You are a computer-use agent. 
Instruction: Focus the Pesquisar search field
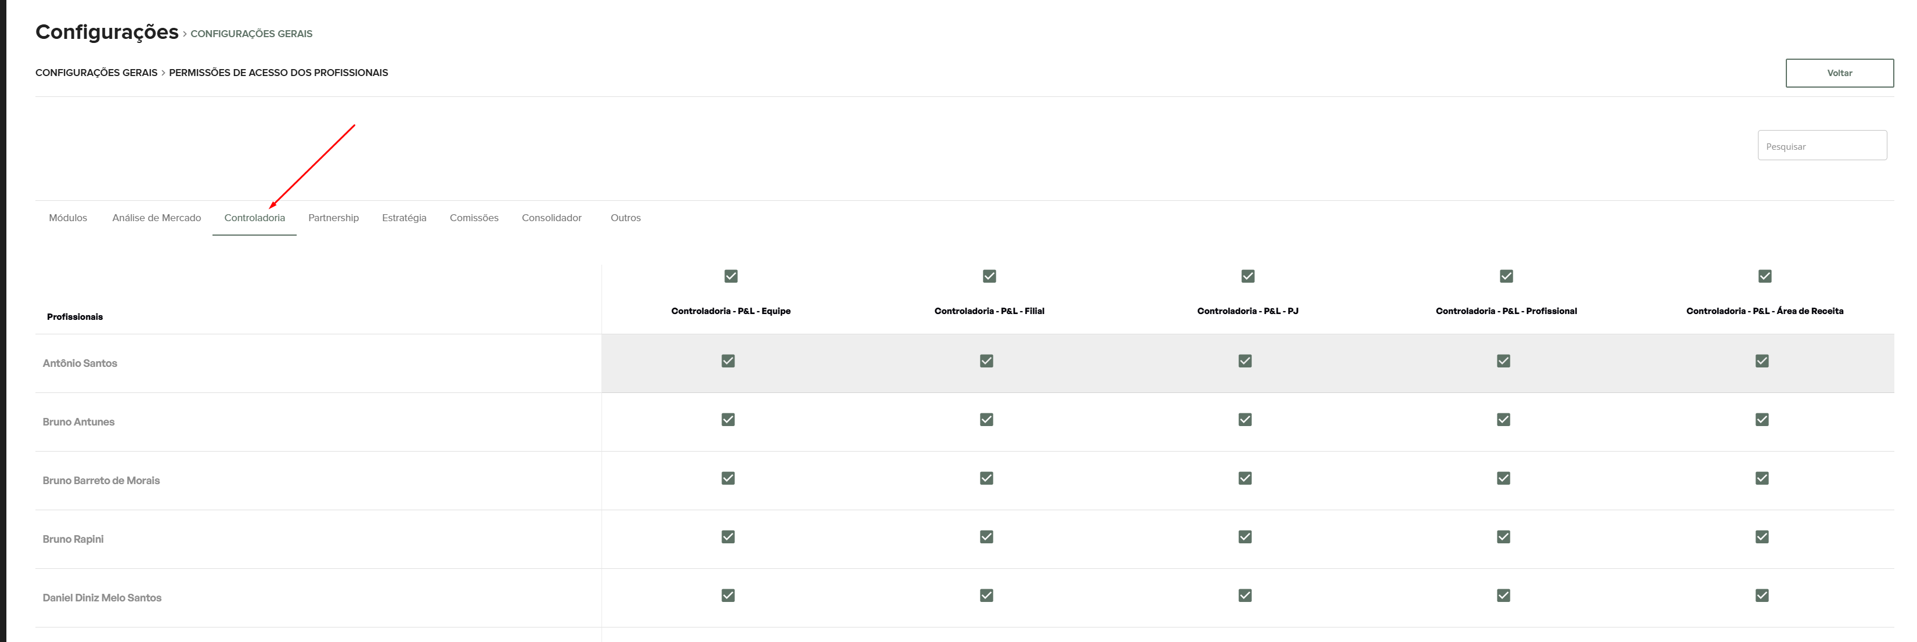(x=1821, y=146)
